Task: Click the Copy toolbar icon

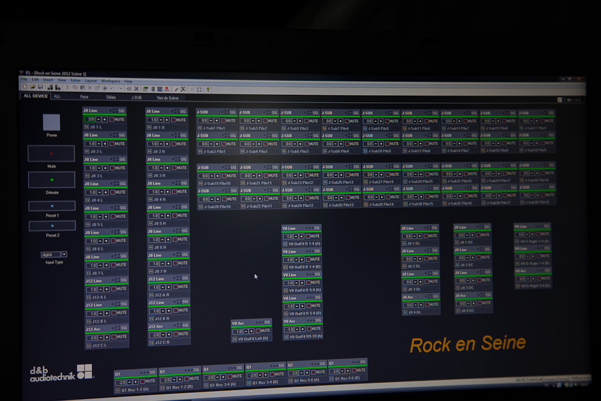Action: (75, 88)
